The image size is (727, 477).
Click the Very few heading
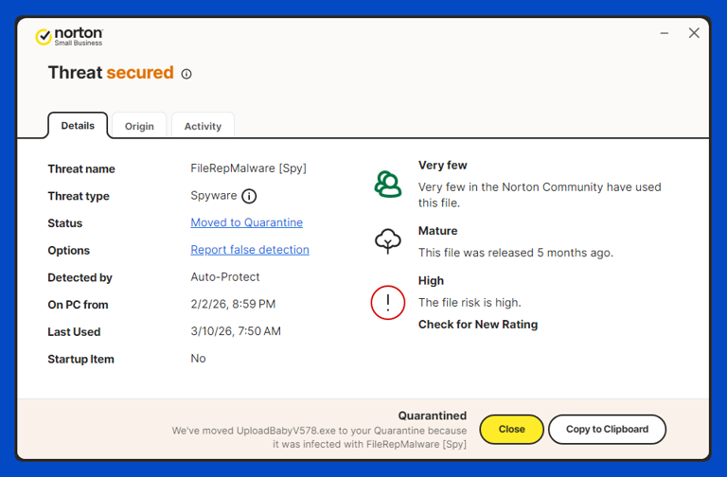click(442, 166)
